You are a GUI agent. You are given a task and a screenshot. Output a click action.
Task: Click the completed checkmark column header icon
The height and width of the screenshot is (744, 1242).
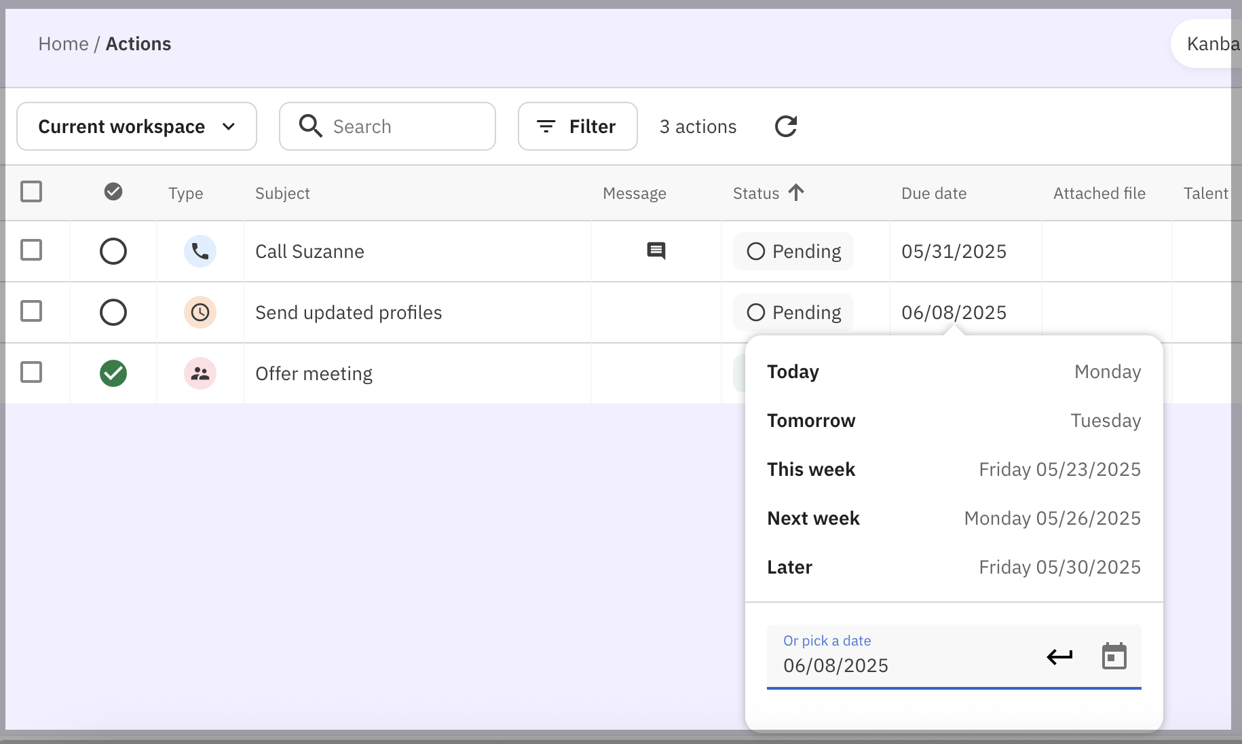tap(113, 192)
